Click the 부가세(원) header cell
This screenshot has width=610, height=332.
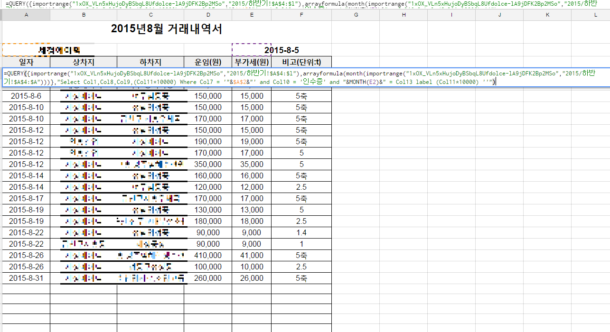point(252,62)
